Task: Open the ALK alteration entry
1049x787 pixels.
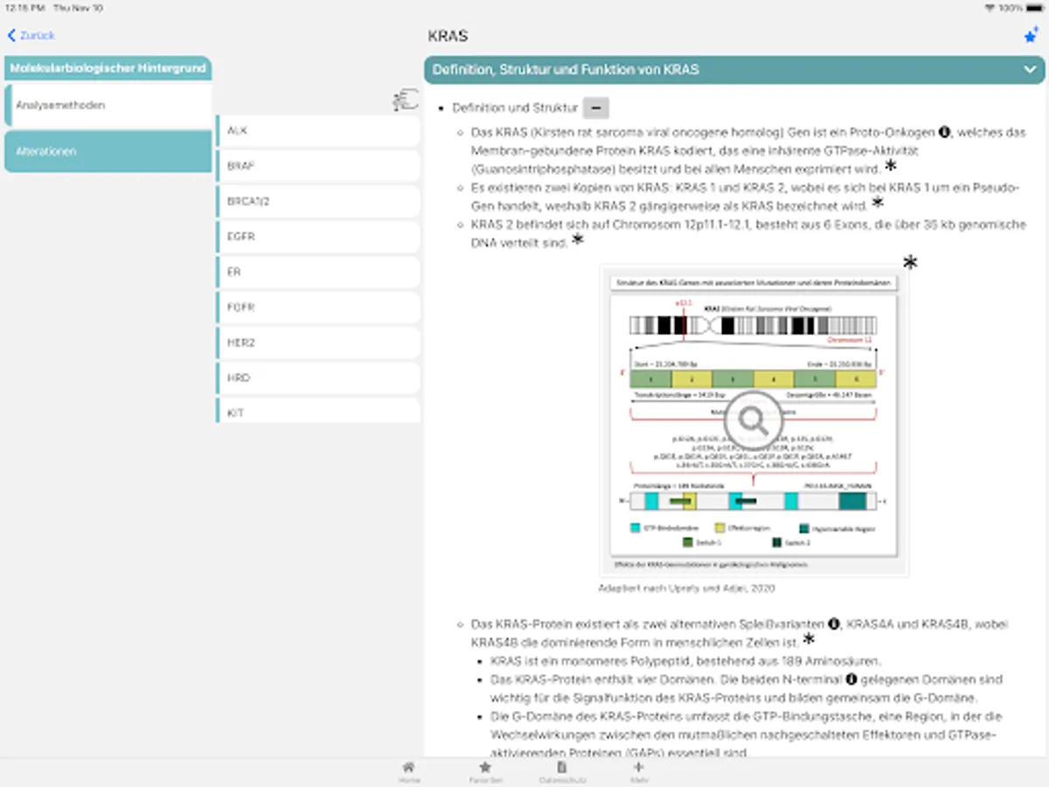Action: tap(318, 130)
